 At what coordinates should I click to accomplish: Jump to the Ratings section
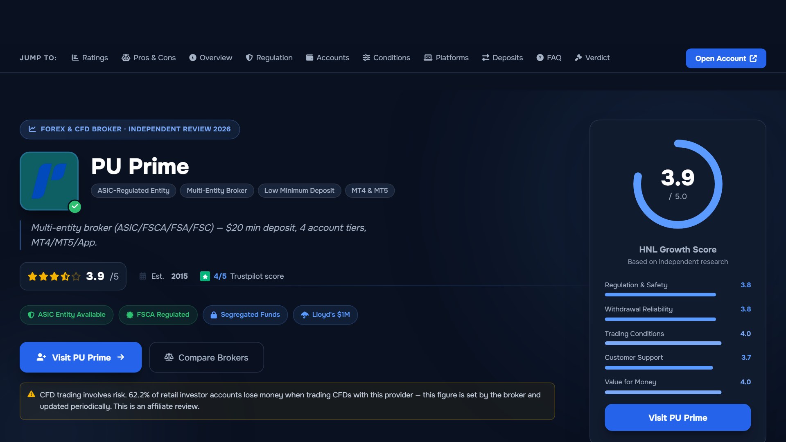pos(90,58)
